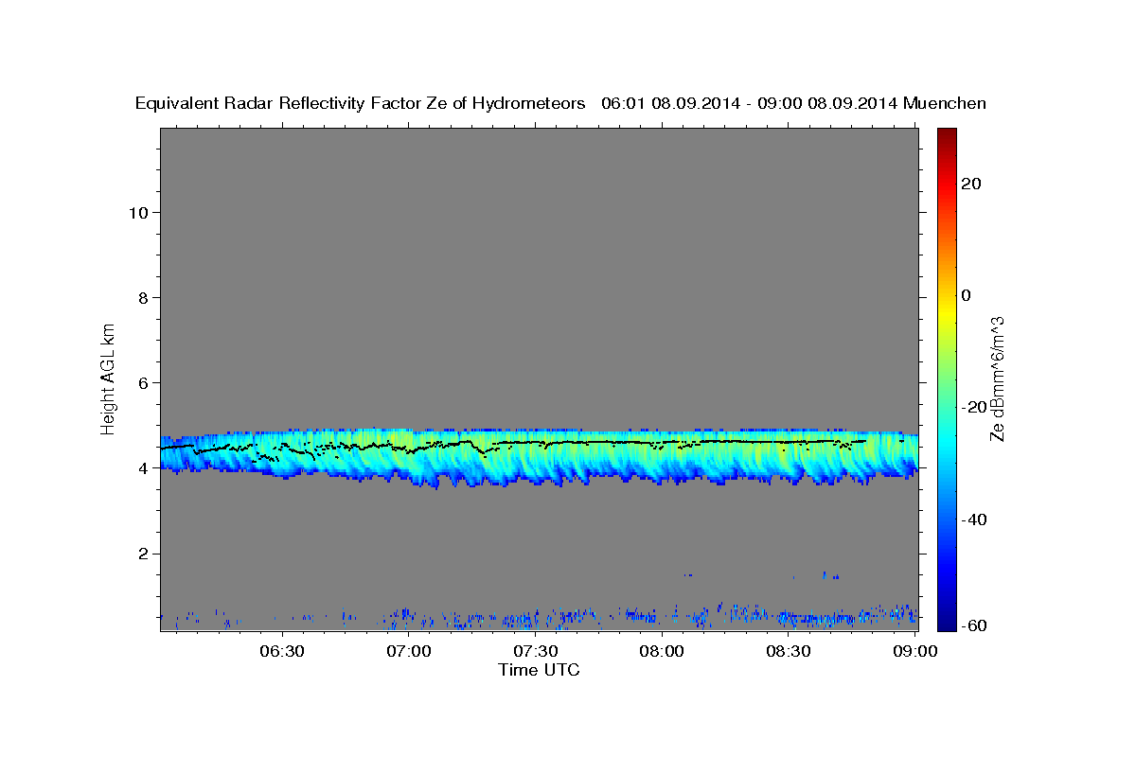
Task: Click the colorbar value -60
Action: (972, 625)
